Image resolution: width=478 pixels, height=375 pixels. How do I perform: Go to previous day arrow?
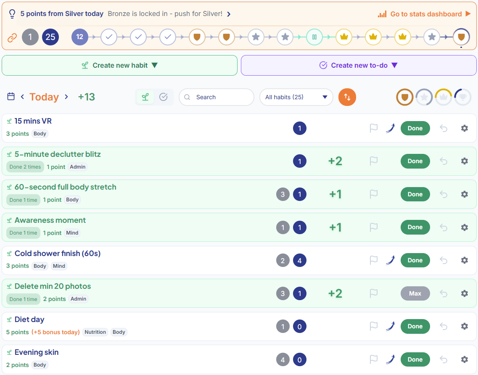tap(22, 97)
